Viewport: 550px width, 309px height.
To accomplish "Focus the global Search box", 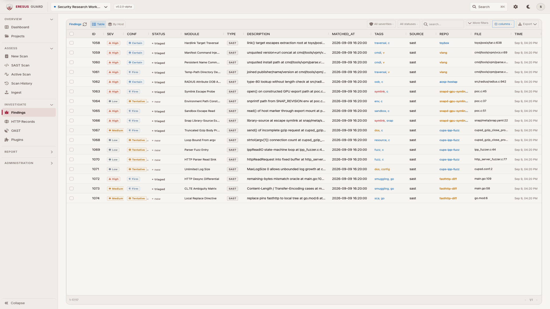I will click(488, 7).
